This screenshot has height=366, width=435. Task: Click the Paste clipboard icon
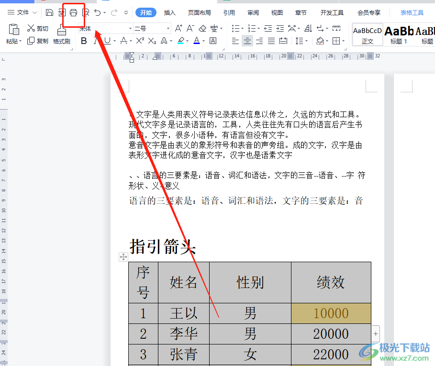tap(13, 29)
